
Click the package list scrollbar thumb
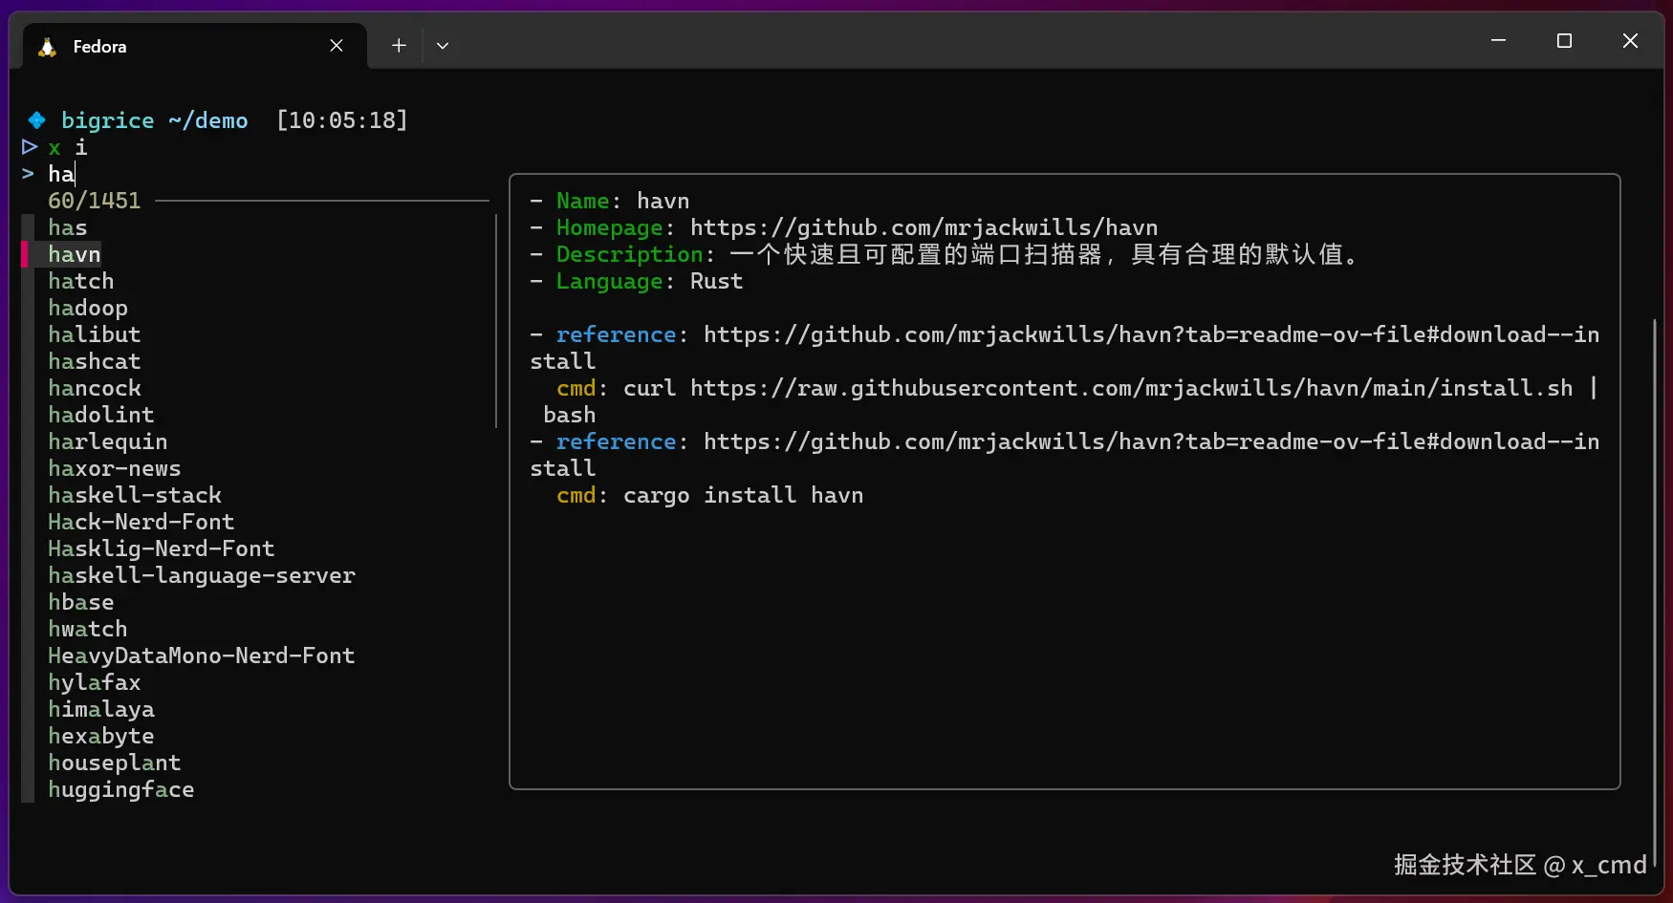(x=496, y=321)
